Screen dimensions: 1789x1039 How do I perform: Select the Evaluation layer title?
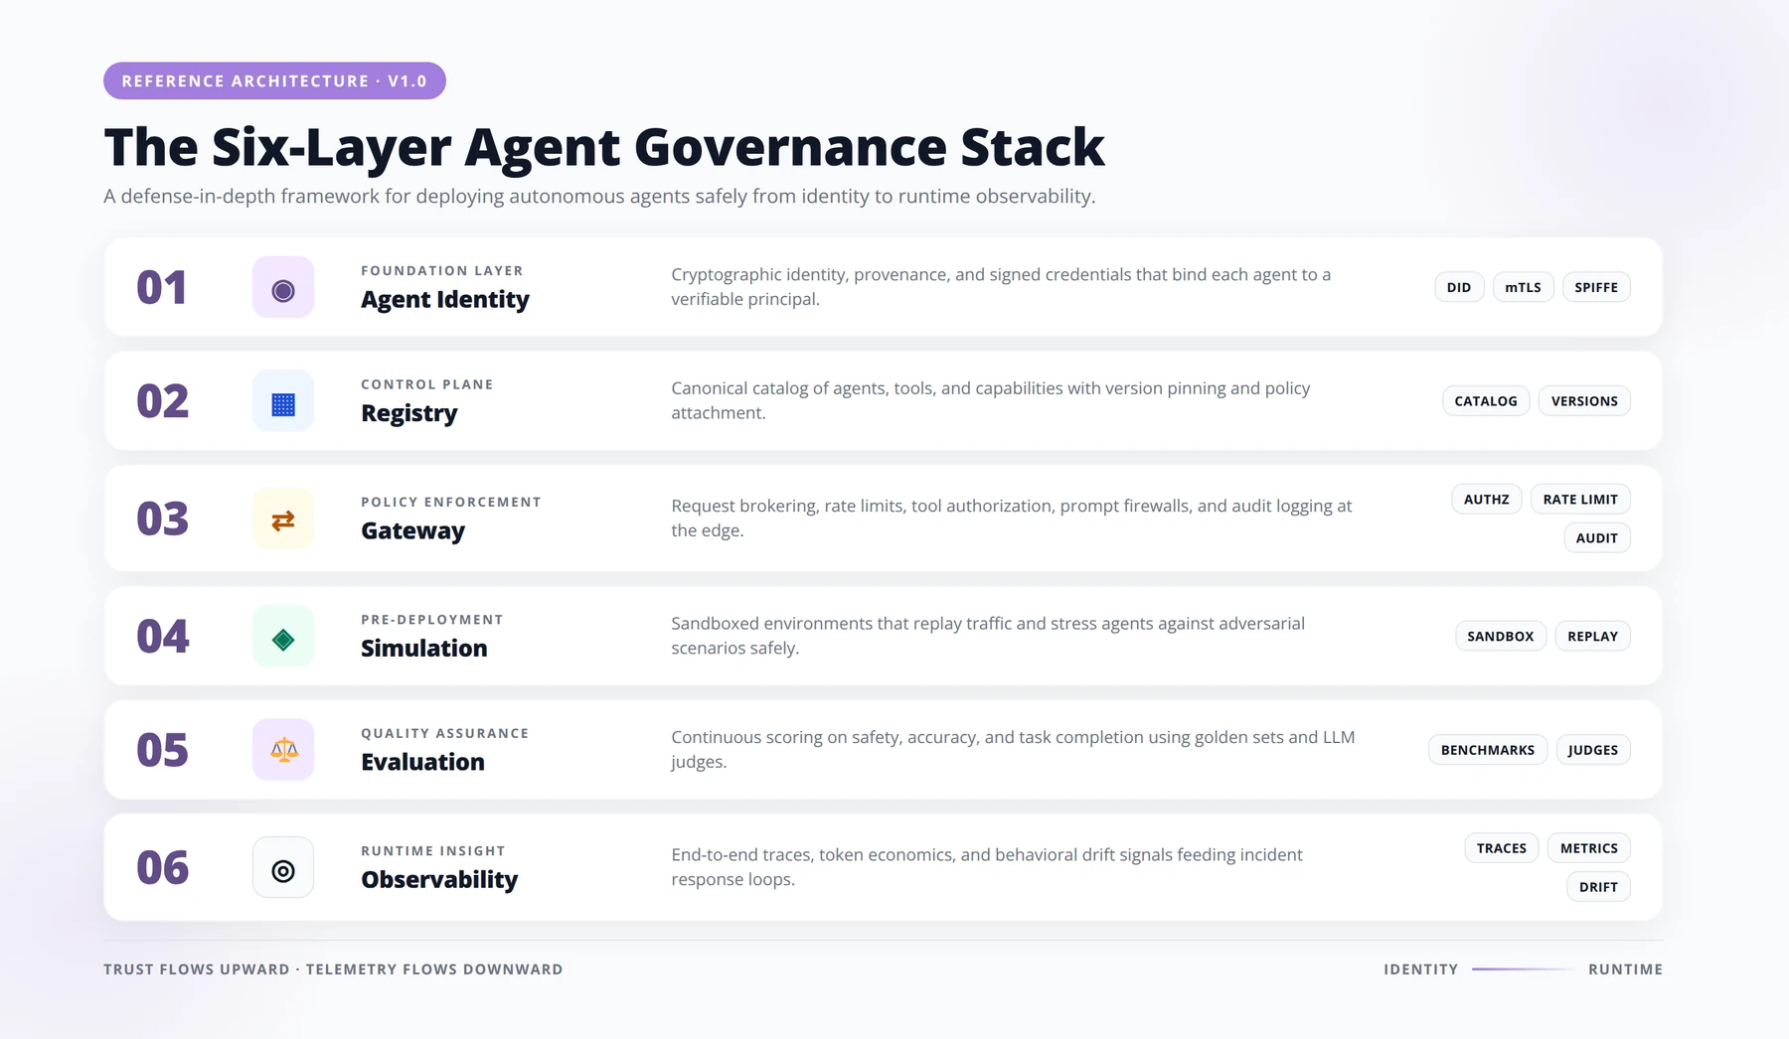[423, 762]
